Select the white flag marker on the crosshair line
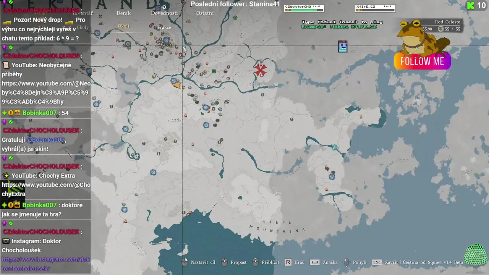This screenshot has height=275, width=489. point(184,50)
